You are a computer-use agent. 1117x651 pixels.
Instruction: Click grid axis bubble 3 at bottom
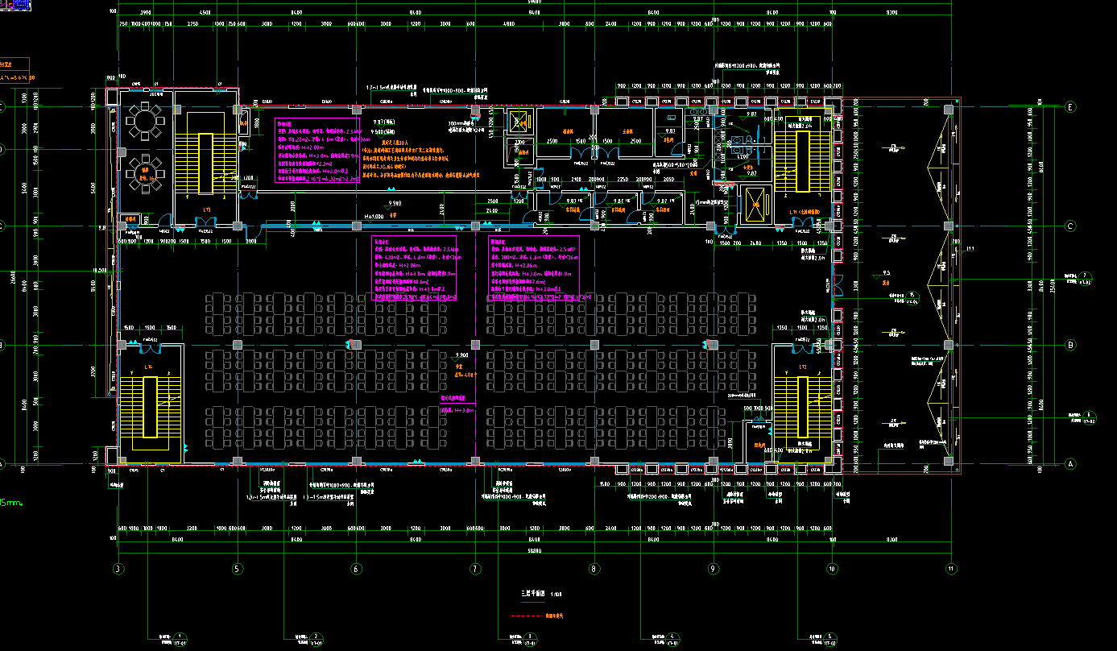click(x=119, y=569)
